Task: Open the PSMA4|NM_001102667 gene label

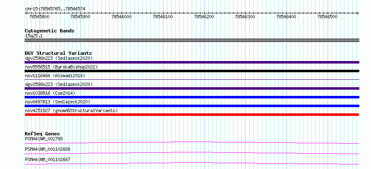Action: [x=48, y=159]
